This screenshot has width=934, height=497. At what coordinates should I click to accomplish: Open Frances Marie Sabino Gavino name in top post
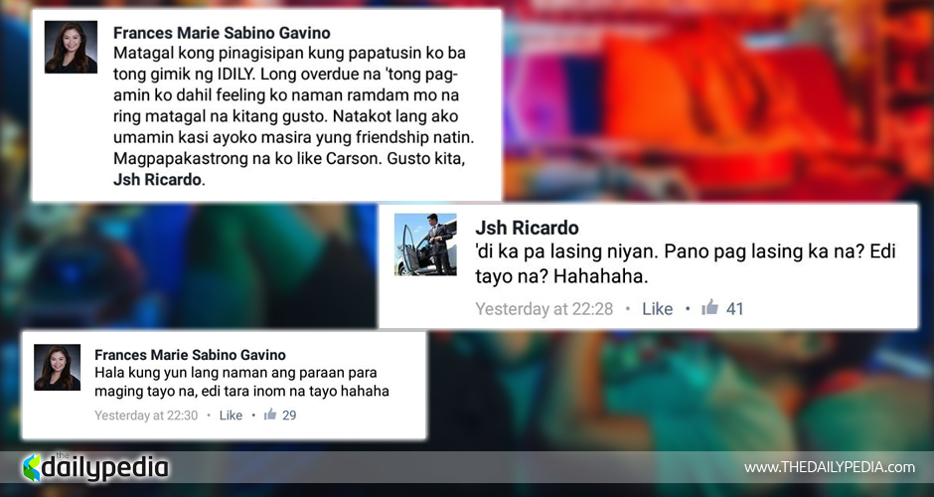coord(222,32)
